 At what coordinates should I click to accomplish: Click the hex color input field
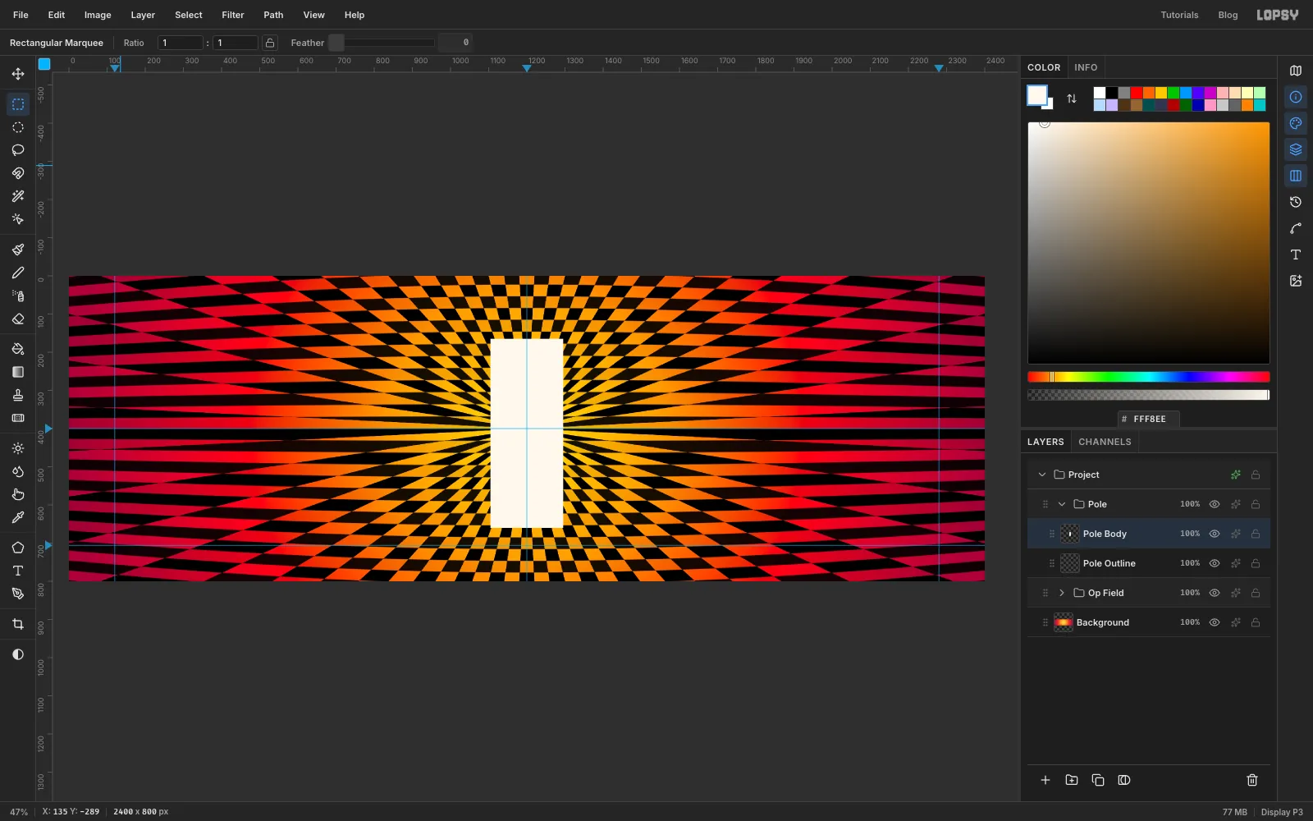pos(1149,419)
